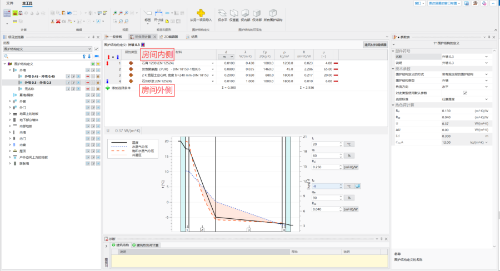Select the 所有围护结构 cube icon
The image size is (500, 271).
point(272,12)
